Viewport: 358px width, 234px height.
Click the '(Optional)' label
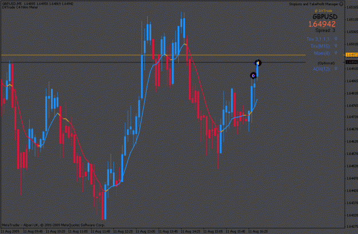tap(326, 63)
